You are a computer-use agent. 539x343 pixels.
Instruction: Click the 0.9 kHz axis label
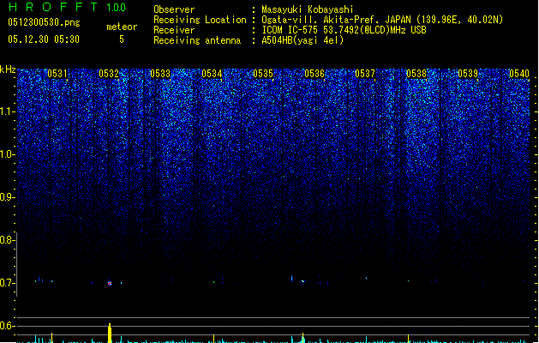coord(8,197)
